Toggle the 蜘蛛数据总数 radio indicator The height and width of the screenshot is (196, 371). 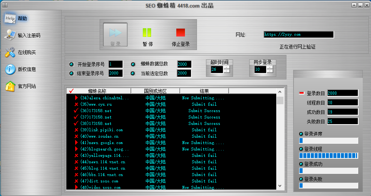point(133,64)
